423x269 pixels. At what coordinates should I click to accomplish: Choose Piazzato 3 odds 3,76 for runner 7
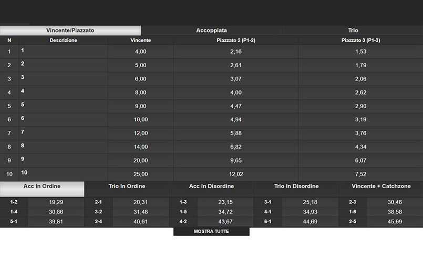pyautogui.click(x=360, y=133)
